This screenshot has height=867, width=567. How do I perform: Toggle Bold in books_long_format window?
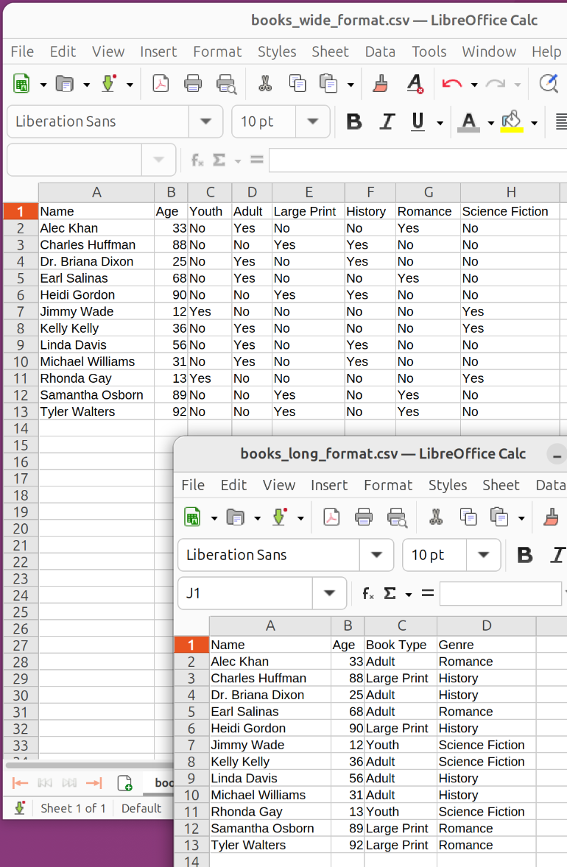pos(524,555)
